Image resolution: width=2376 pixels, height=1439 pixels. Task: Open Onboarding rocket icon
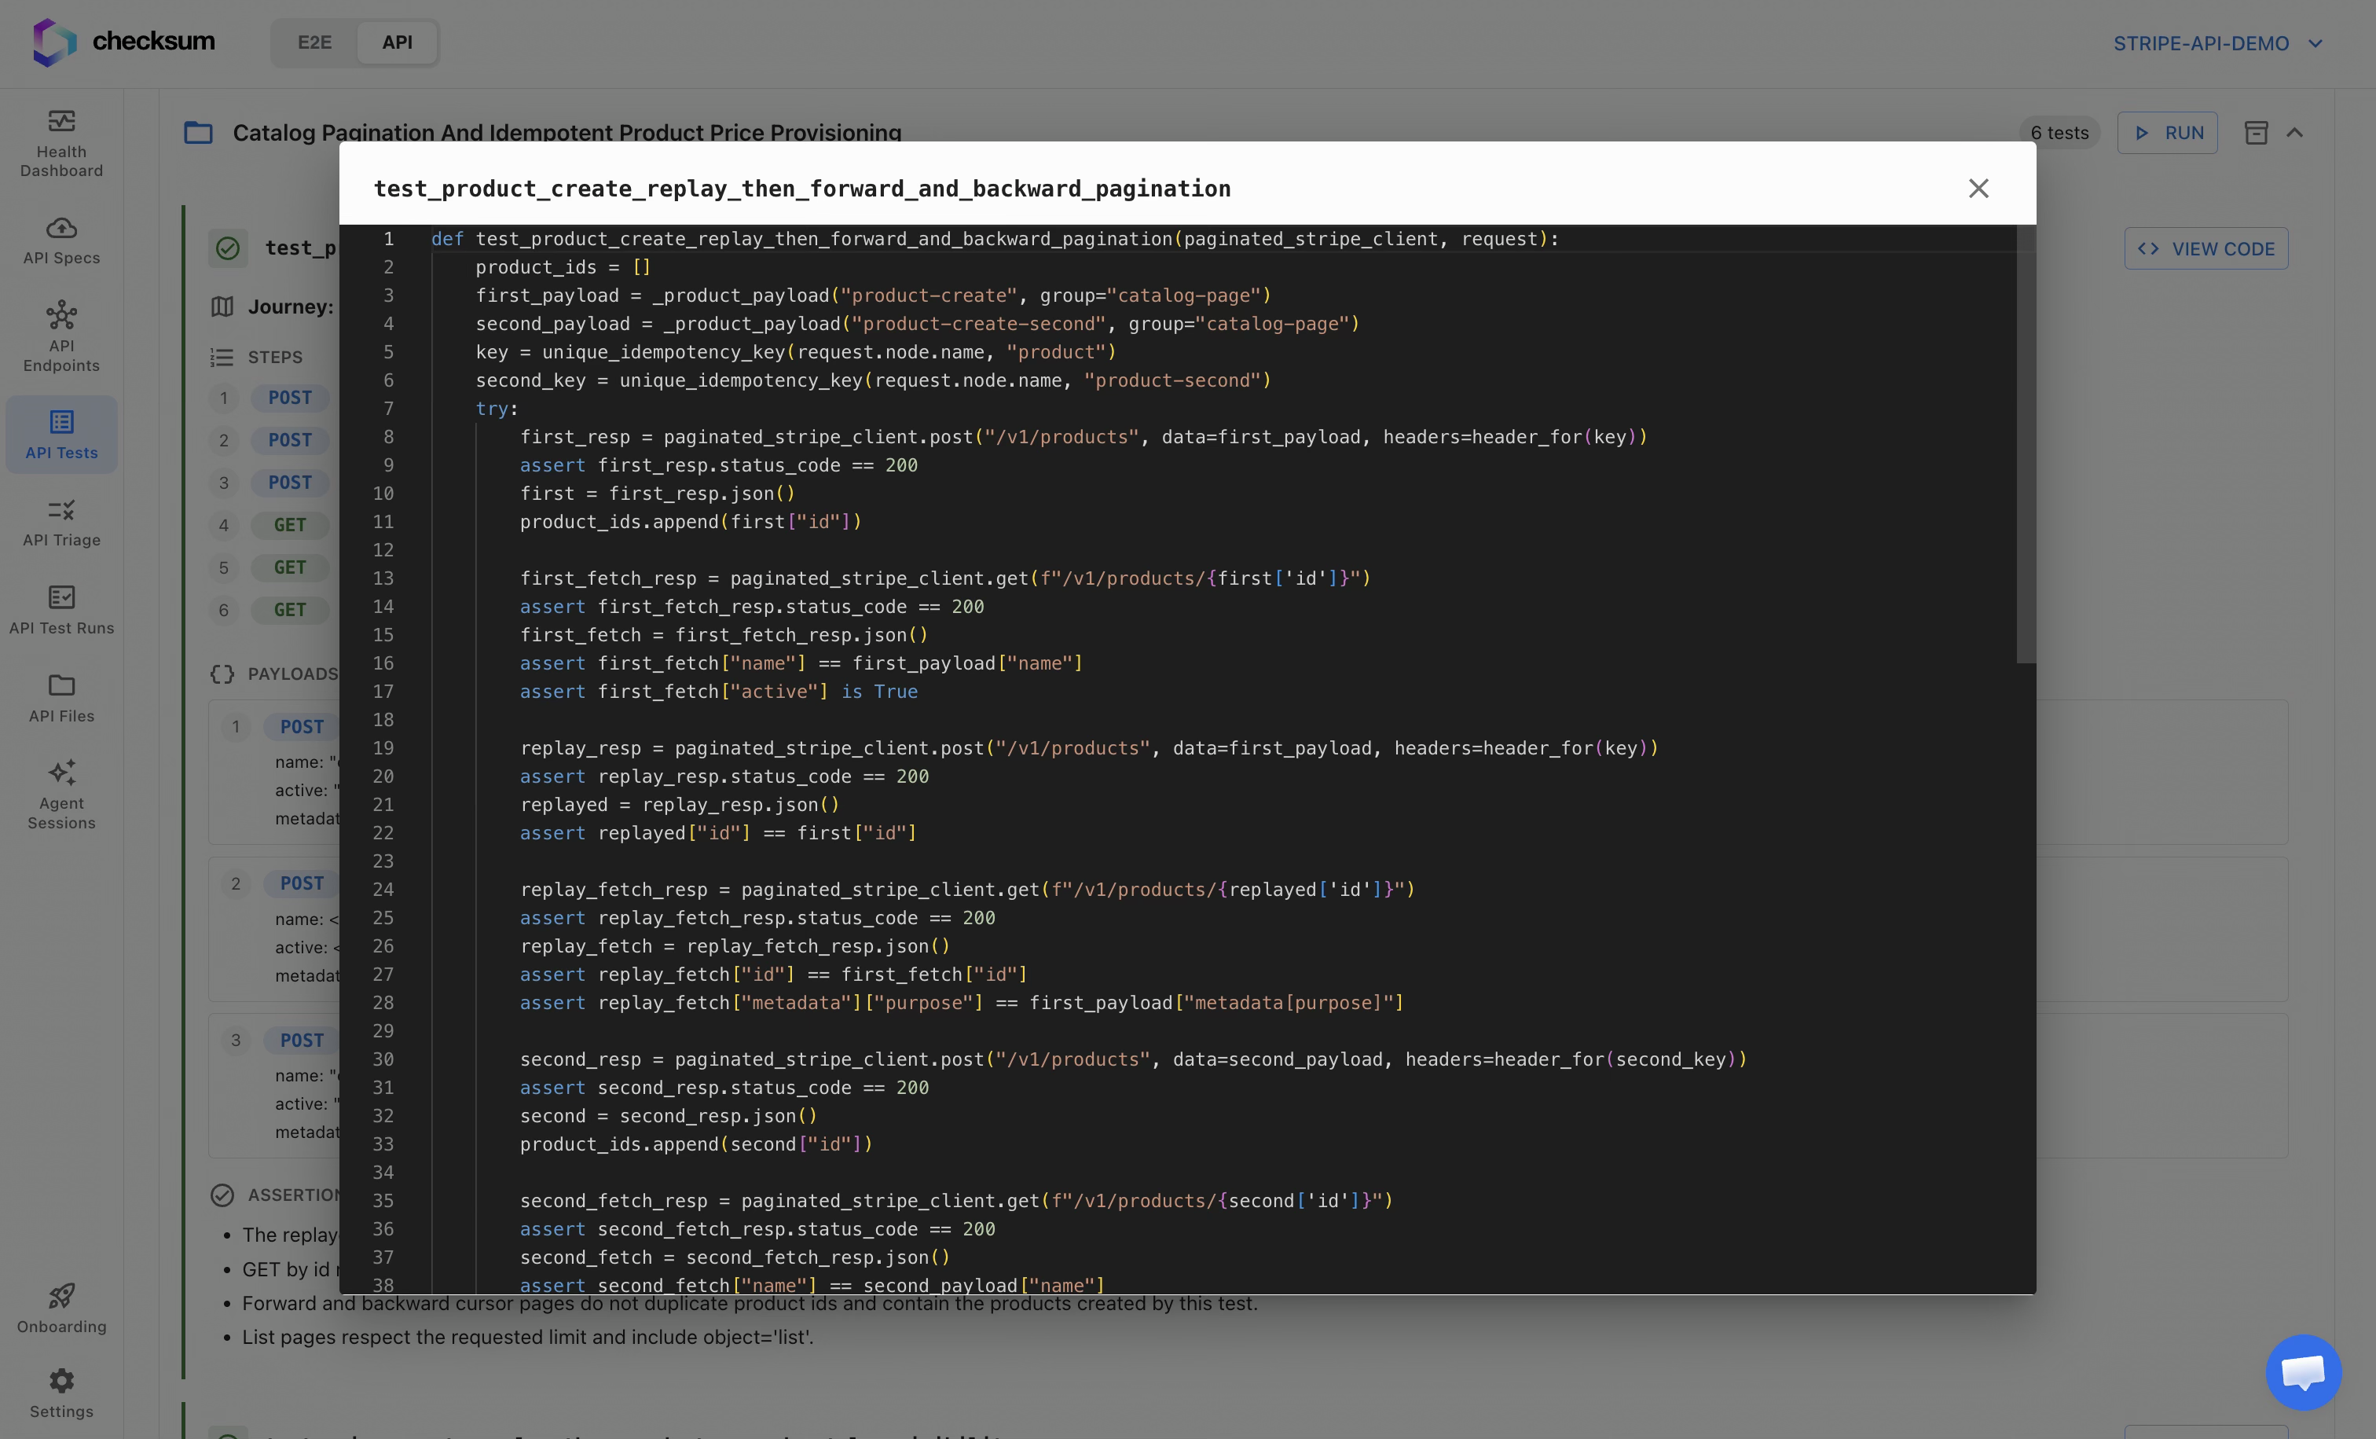point(62,1295)
